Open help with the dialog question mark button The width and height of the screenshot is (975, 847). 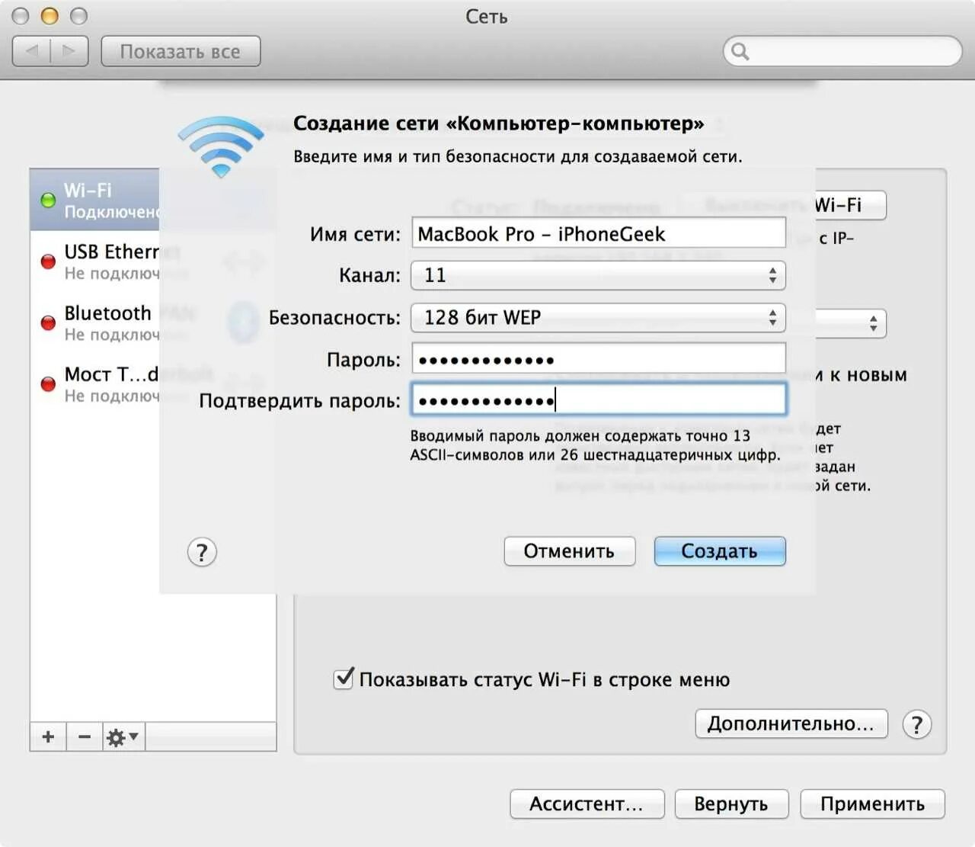click(202, 551)
